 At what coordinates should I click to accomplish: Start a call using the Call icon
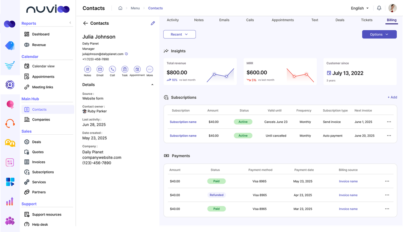click(x=112, y=69)
